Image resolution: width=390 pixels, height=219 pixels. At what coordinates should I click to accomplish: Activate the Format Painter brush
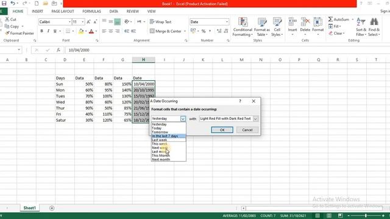coord(19,33)
